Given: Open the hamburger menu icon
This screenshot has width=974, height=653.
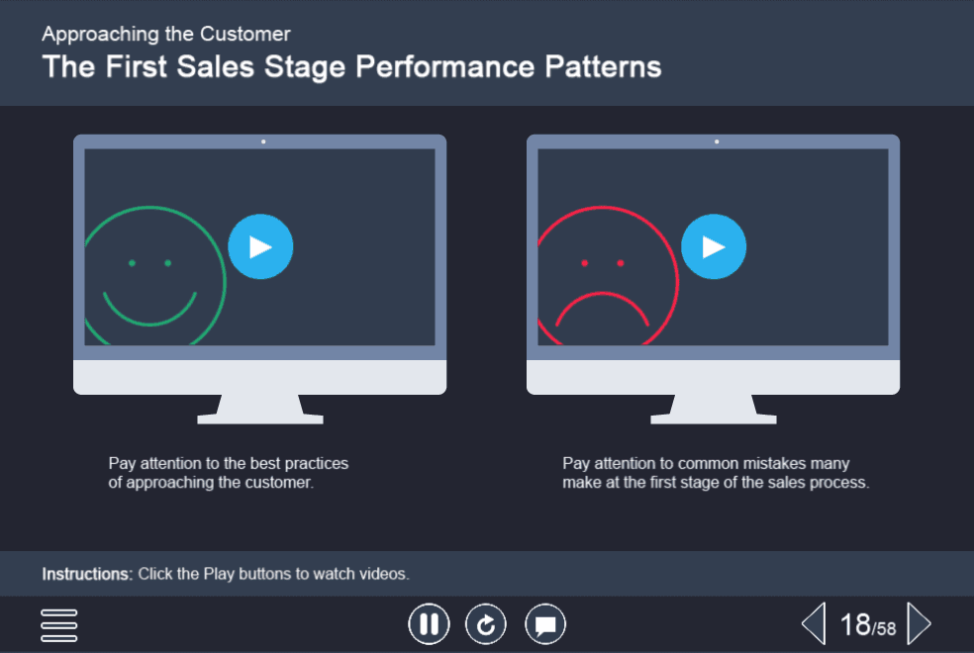Looking at the screenshot, I should pos(59,624).
